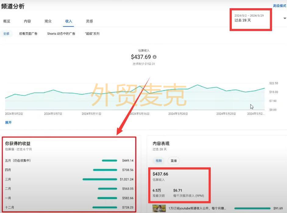This screenshot has height=213, width=287.
Task: Click the 三月 earnings bar
Action: click(99, 179)
